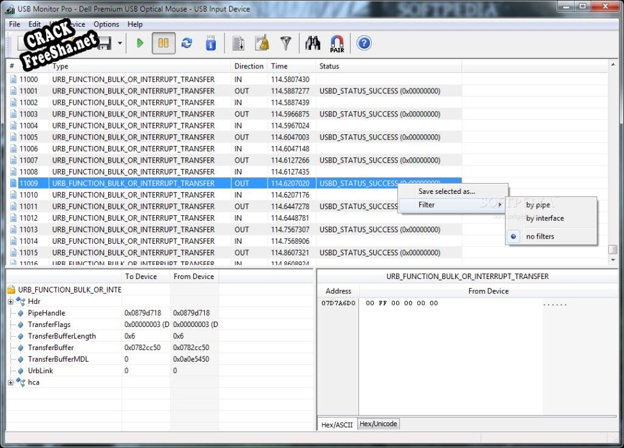Expand the Hdr tree node
The height and width of the screenshot is (448, 624).
point(11,301)
